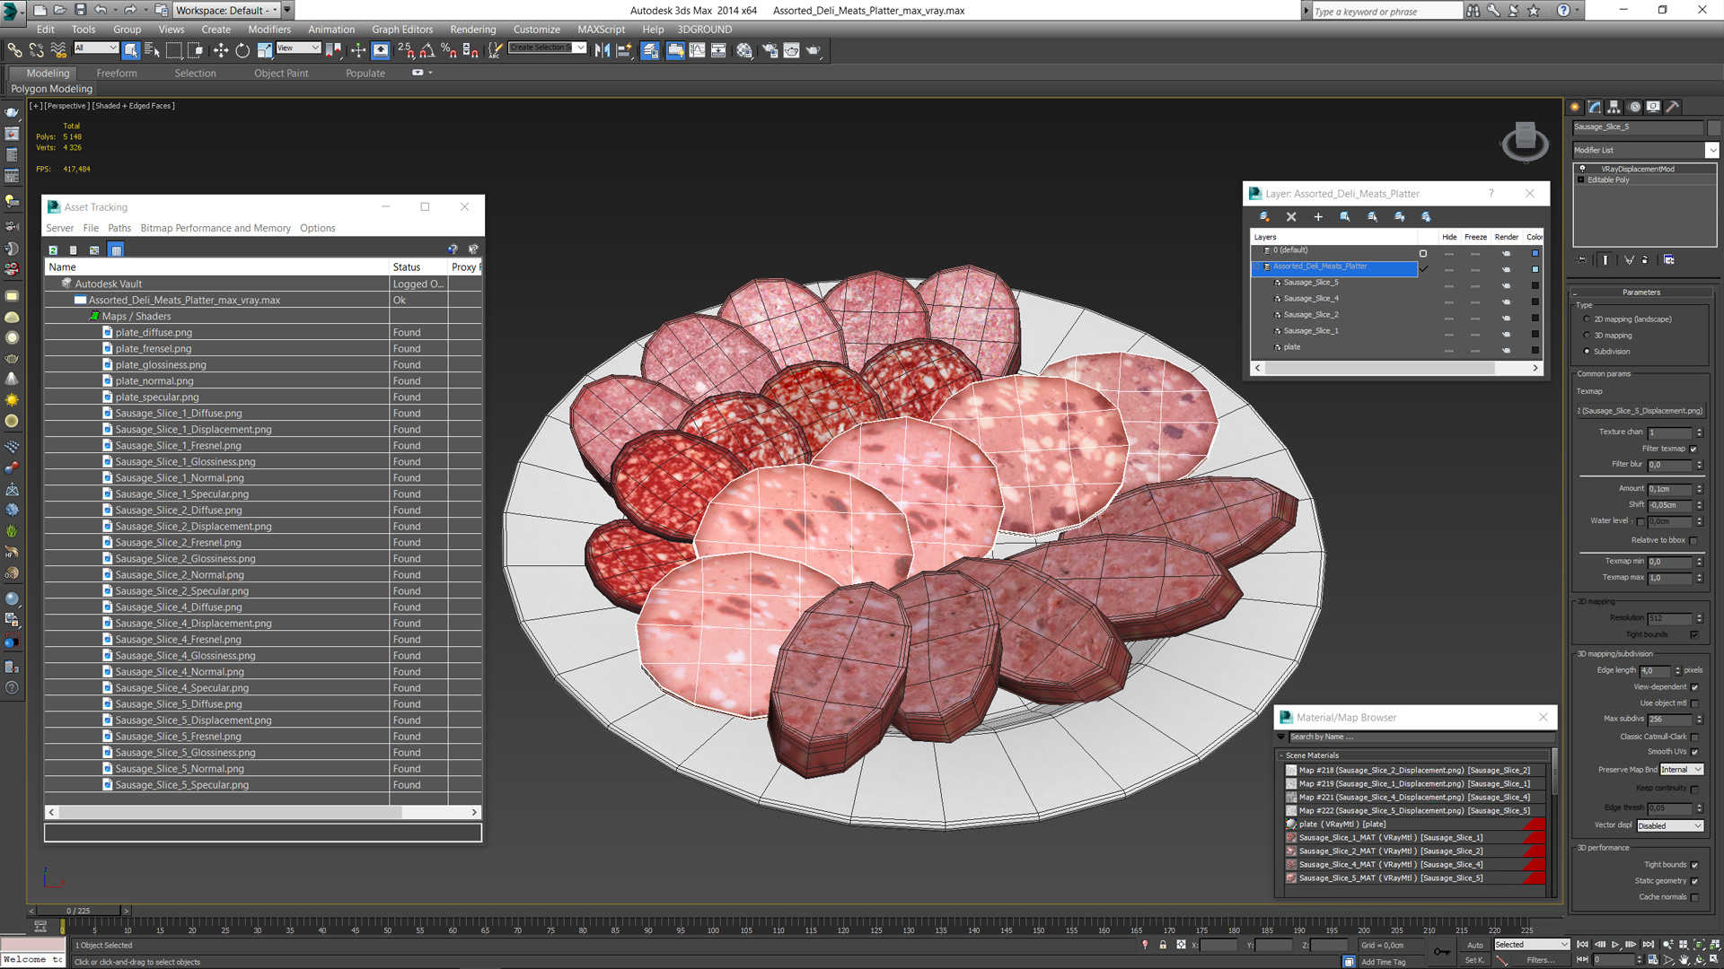Viewport: 1724px width, 969px height.
Task: Activate the Select and Move tool
Action: click(x=220, y=50)
